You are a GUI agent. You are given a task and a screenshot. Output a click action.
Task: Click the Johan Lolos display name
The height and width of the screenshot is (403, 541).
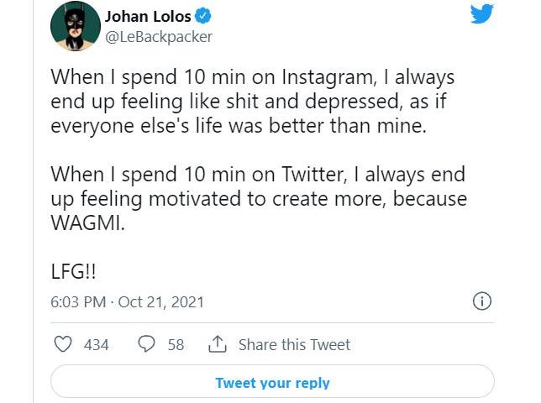pyautogui.click(x=147, y=16)
